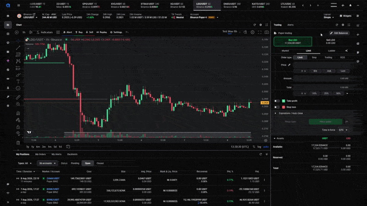Select the magnet snap tool

click(x=18, y=113)
